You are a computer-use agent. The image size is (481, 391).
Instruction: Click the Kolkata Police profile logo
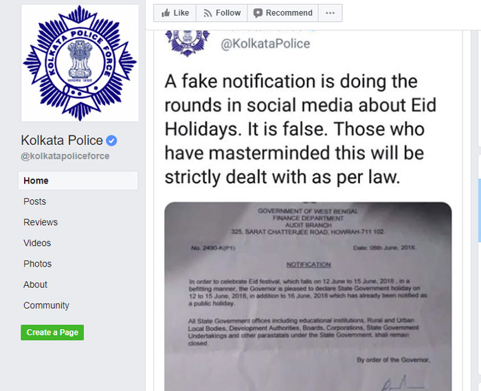click(80, 63)
